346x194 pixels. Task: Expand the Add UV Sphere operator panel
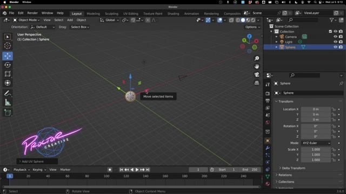[x=37, y=162]
